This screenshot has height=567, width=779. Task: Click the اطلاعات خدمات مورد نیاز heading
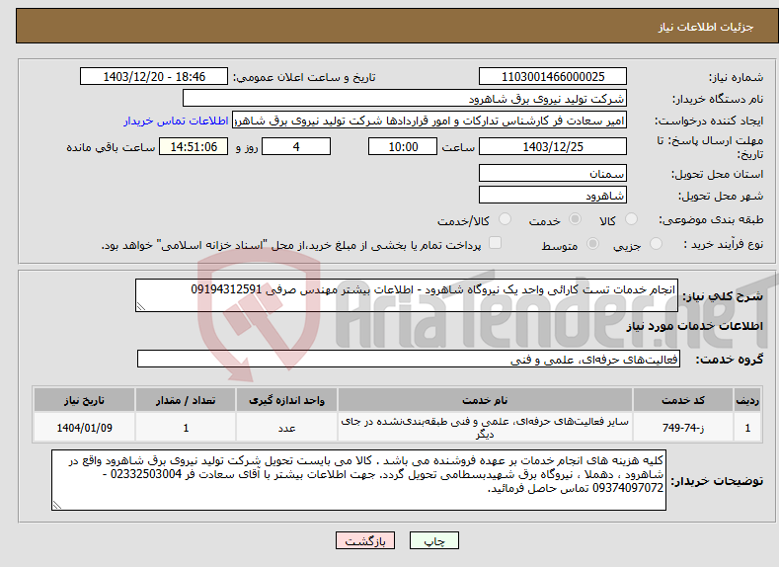click(694, 326)
